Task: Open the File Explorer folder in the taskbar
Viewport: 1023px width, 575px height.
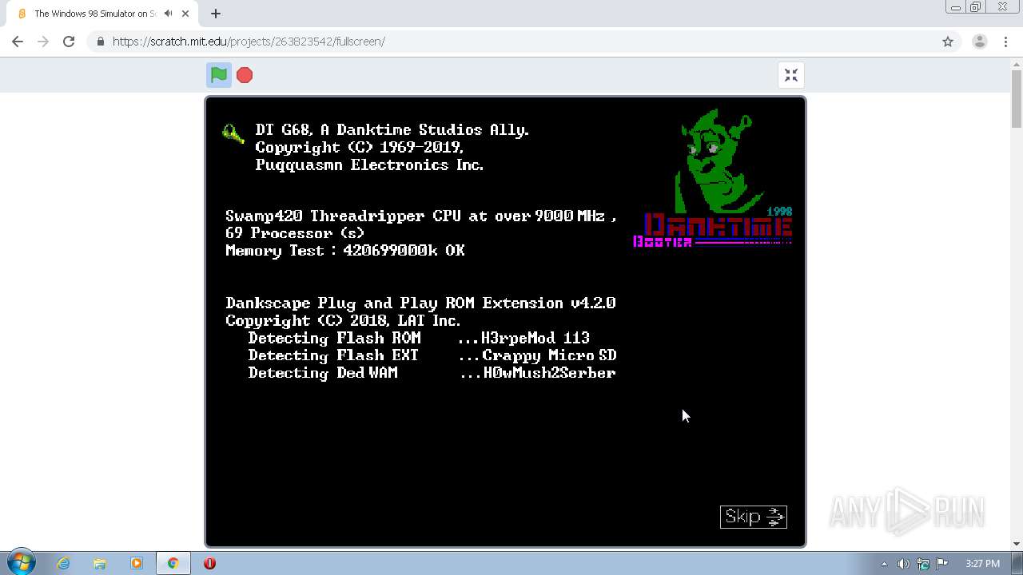Action: pyautogui.click(x=100, y=563)
